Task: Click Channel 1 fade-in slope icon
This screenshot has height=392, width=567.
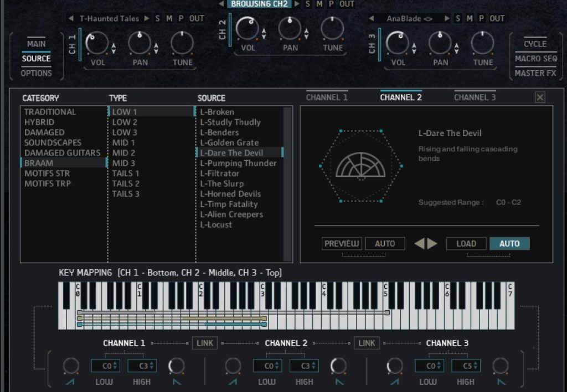Action: coord(71,381)
